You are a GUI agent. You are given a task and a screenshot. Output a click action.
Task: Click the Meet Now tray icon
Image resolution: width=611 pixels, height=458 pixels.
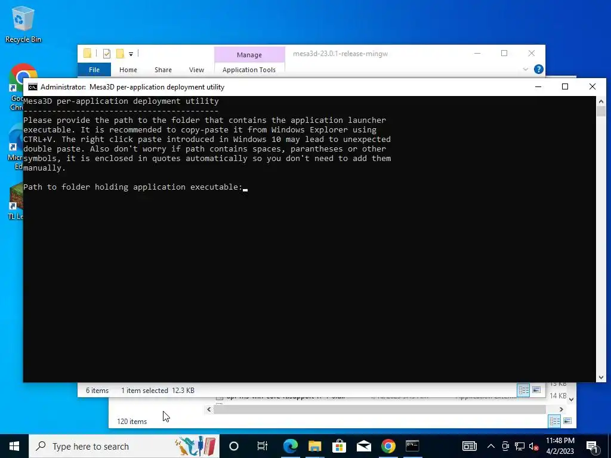505,446
